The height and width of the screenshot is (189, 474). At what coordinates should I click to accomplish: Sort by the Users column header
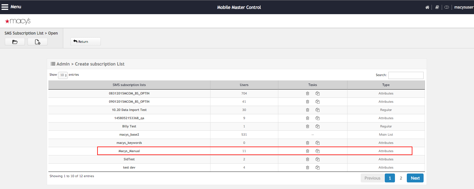(244, 85)
